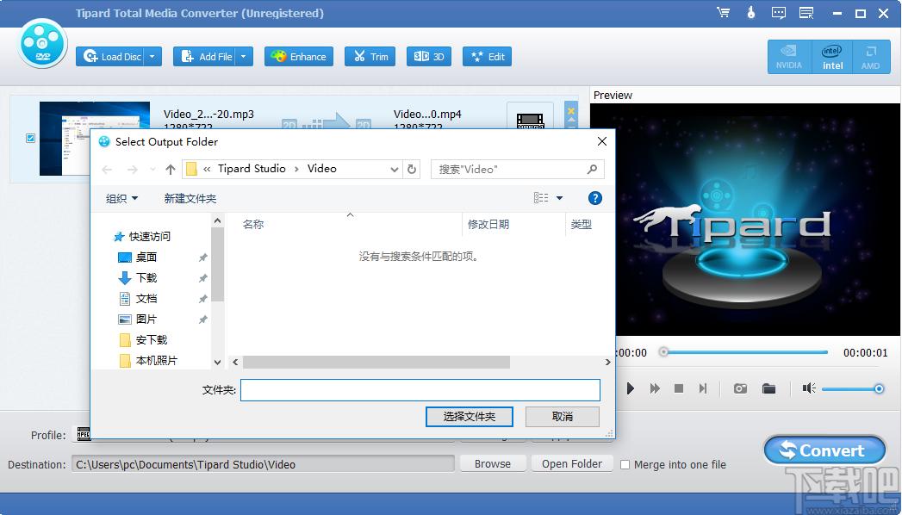Toggle NVIDIA acceleration option
Image resolution: width=902 pixels, height=515 pixels.
click(x=788, y=57)
